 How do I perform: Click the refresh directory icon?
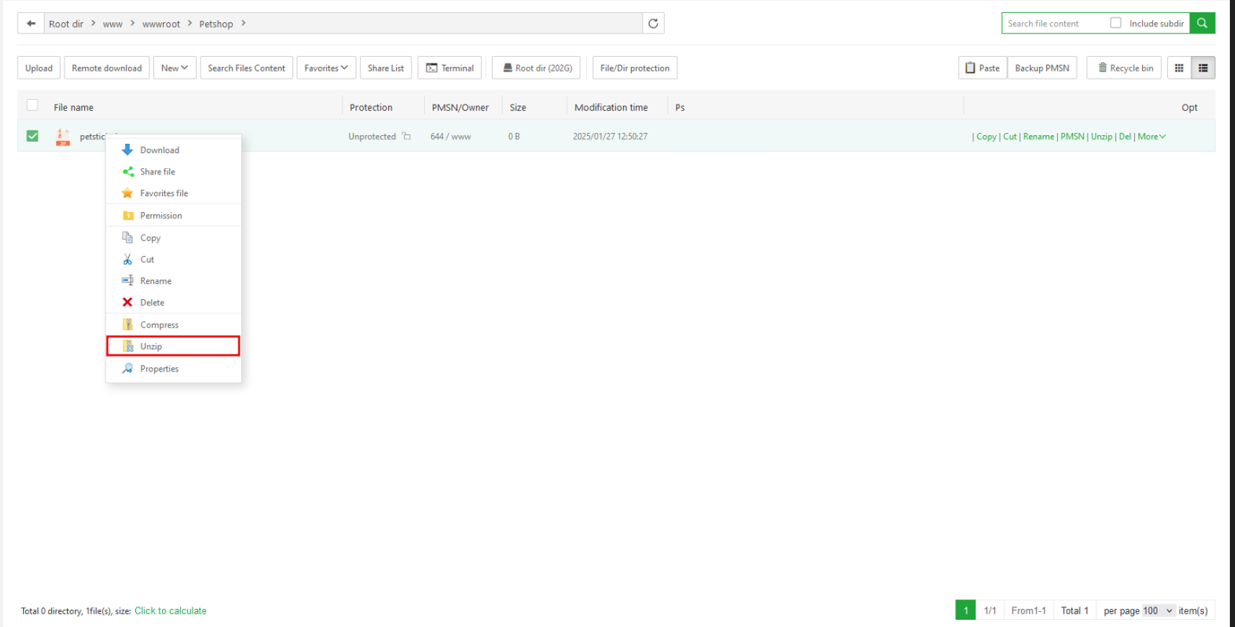click(653, 24)
